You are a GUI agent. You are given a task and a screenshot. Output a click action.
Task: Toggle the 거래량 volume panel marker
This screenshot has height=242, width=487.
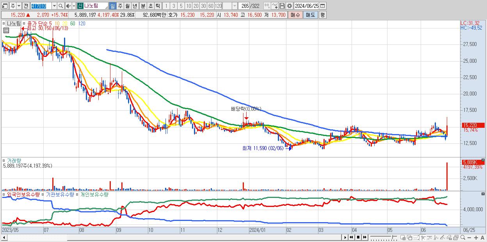pos(4,160)
